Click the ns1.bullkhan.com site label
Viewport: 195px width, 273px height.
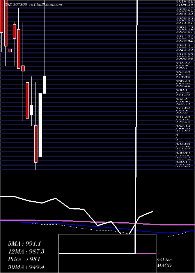point(46,5)
